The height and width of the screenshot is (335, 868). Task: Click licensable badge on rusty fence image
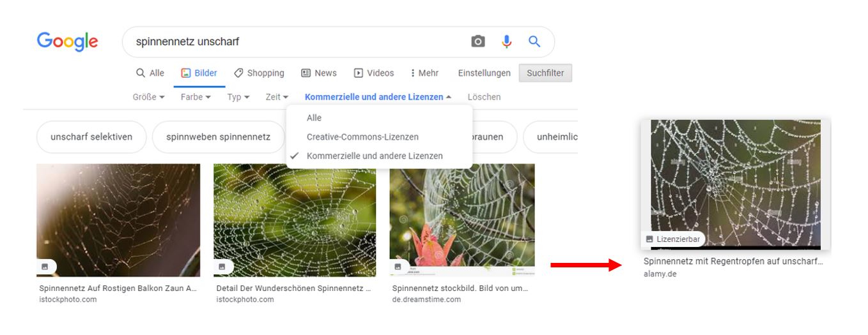45,266
